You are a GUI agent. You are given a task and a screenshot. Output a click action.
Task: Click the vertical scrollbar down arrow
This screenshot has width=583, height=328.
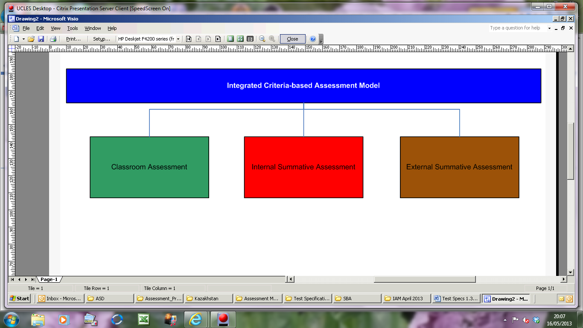point(571,272)
